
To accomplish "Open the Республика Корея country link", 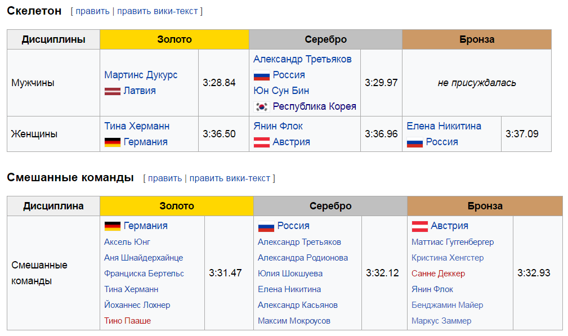I will (x=314, y=107).
